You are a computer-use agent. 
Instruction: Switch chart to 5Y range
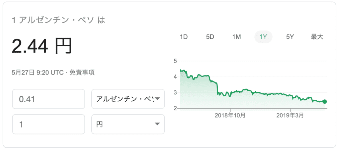(290, 37)
